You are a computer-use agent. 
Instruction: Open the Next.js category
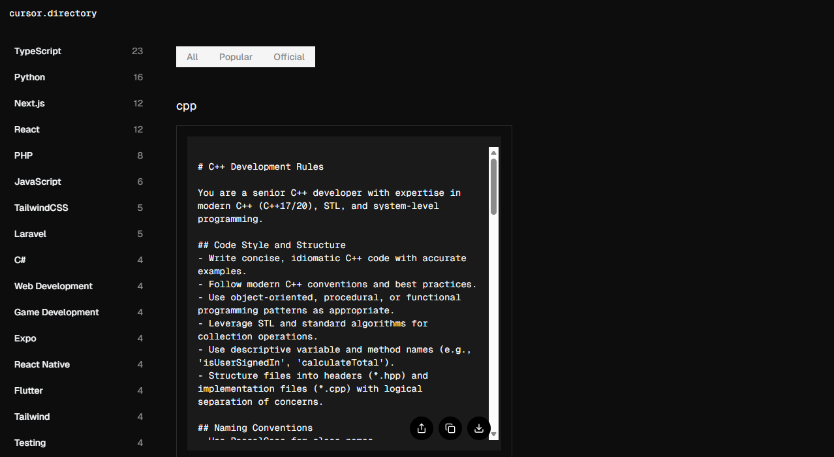point(78,103)
